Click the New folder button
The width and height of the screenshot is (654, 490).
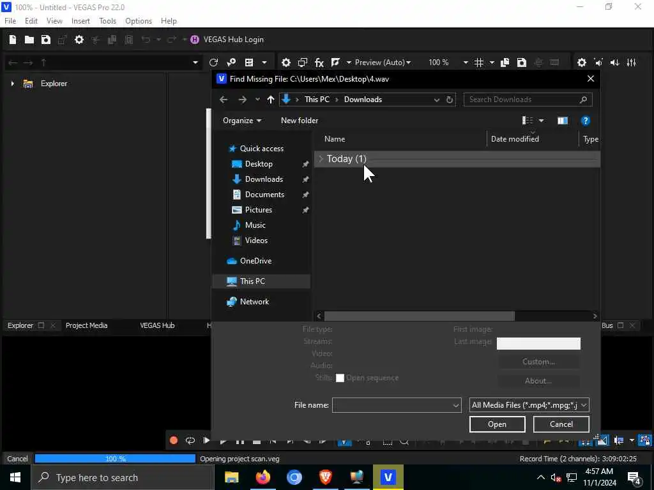pyautogui.click(x=300, y=121)
